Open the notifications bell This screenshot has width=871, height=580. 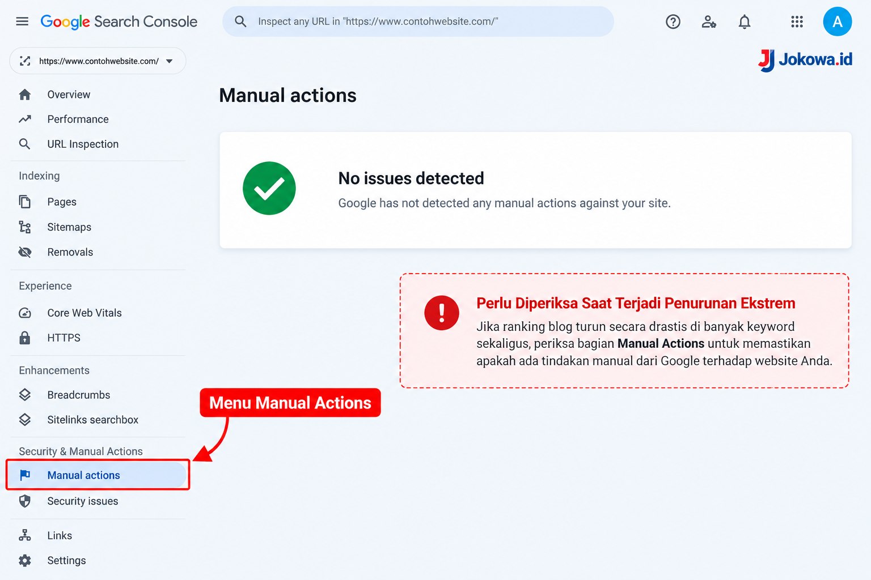745,22
